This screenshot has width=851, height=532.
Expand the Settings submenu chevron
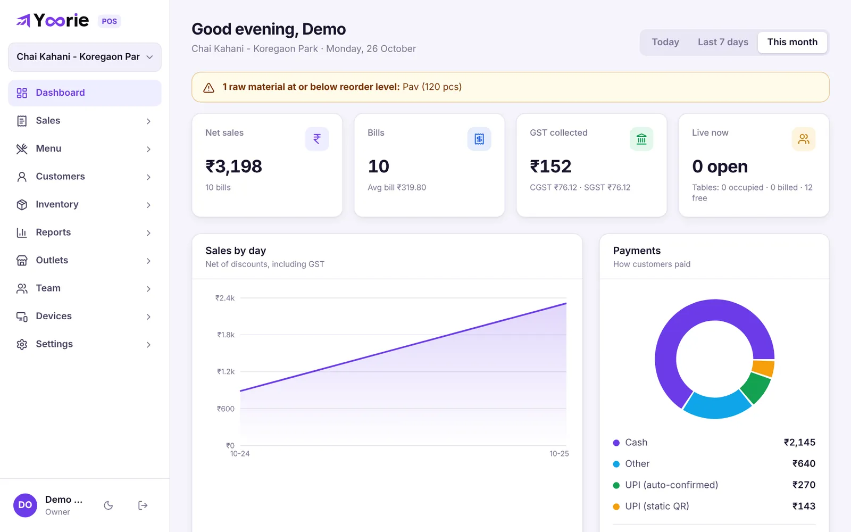148,345
